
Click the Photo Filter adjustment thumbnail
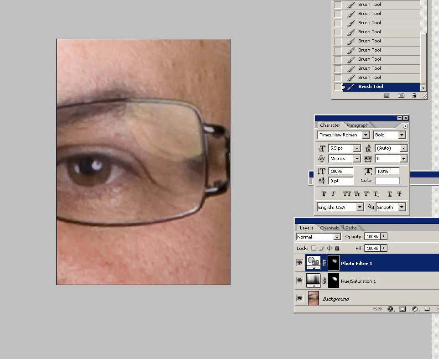(x=314, y=263)
